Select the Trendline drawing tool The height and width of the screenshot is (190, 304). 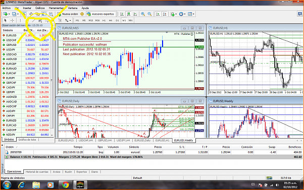33,20
